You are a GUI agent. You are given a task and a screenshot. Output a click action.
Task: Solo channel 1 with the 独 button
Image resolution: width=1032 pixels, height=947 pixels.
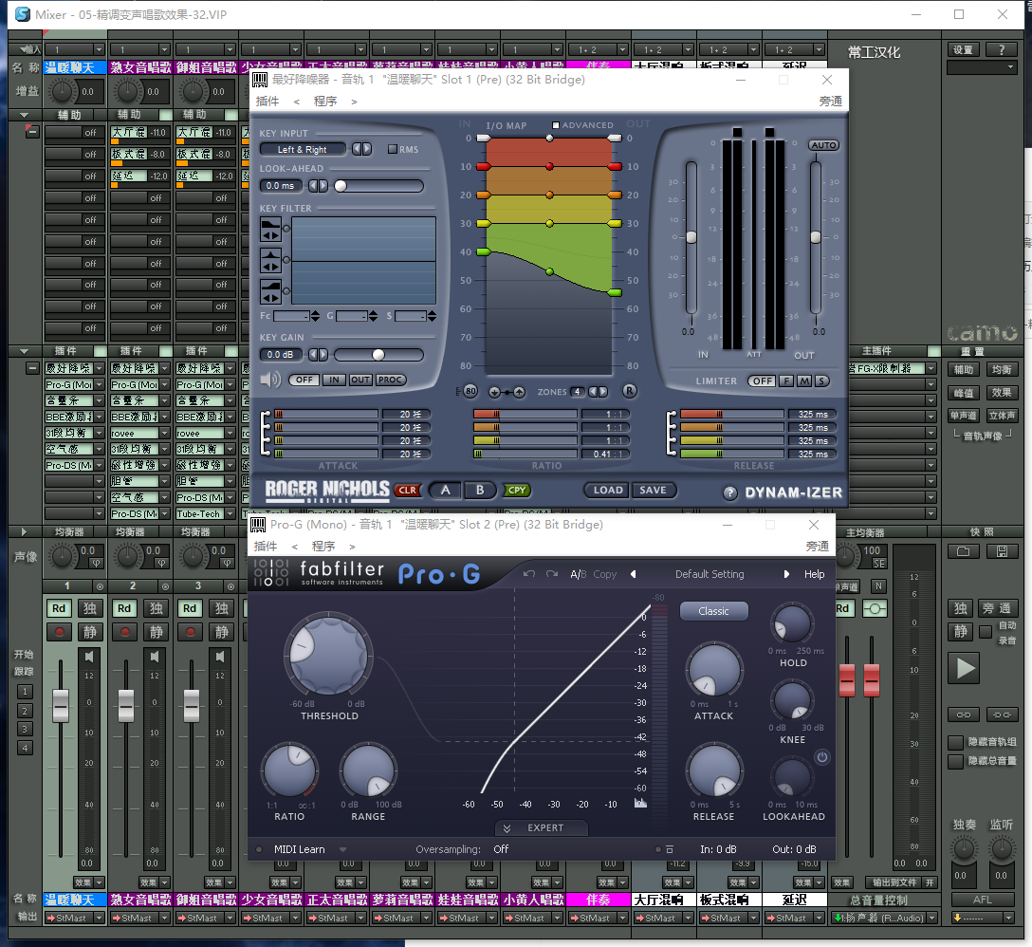tap(90, 608)
